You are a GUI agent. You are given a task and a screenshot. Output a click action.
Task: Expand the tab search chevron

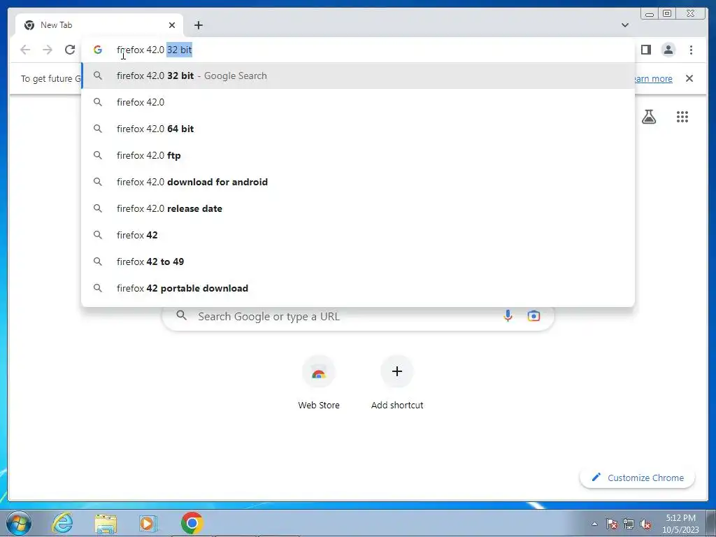point(625,25)
